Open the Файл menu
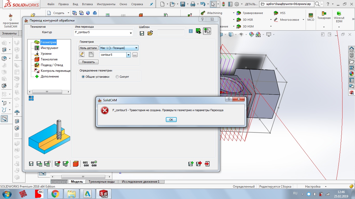Image resolution: width=355 pixels, height=199 pixels. pyautogui.click(x=51, y=4)
